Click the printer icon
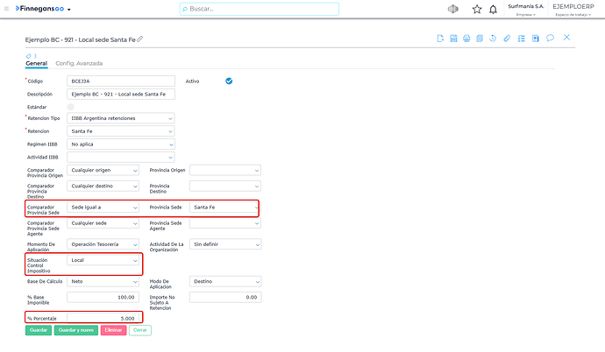This screenshot has width=605, height=352. click(x=466, y=39)
